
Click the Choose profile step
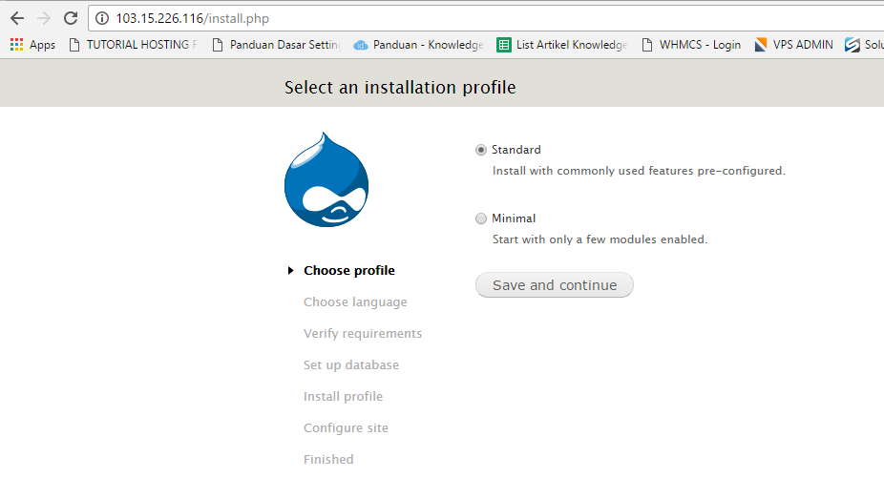348,271
